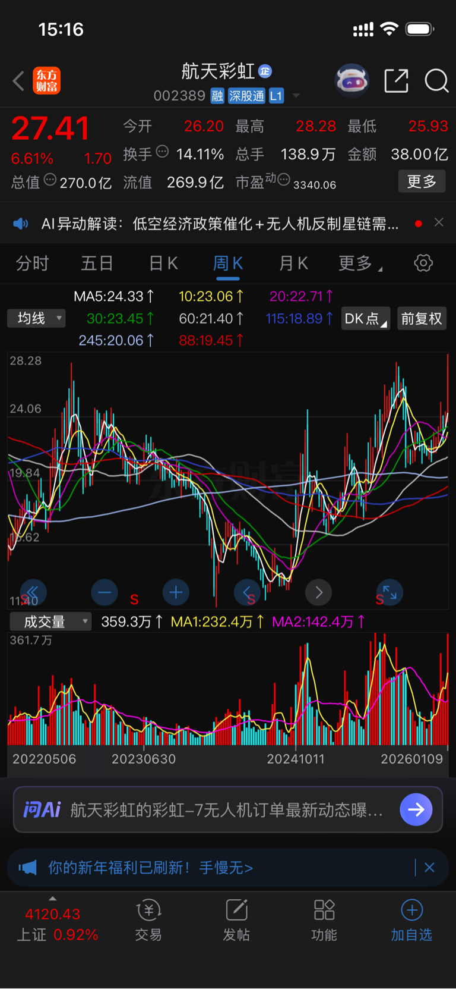This screenshot has width=456, height=989.
Task: Move chart right with next arrow
Action: (x=319, y=592)
